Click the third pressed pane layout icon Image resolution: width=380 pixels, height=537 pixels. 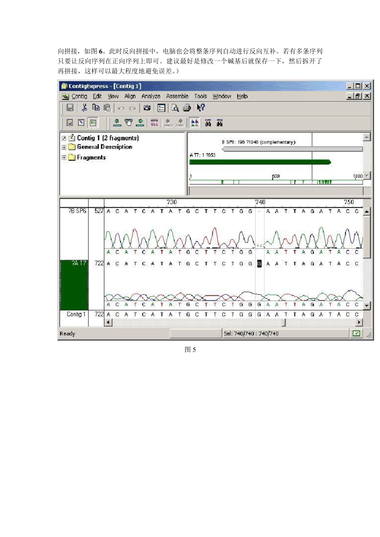coord(93,123)
